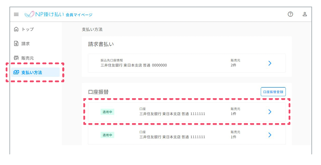Click the home icon beside トップ
The height and width of the screenshot is (165, 321).
[16, 29]
